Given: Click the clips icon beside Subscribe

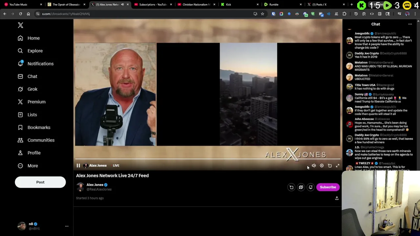Looking at the screenshot, I should click(301, 187).
